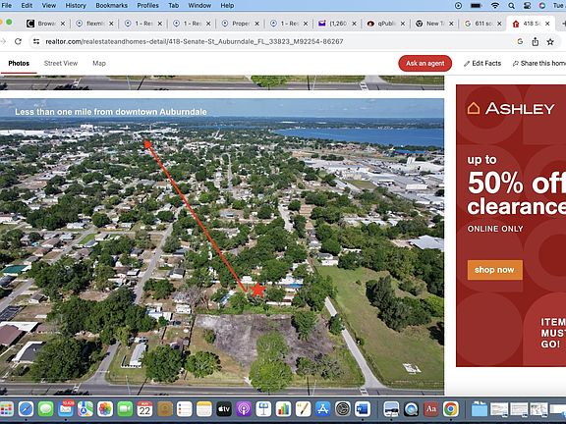Screen dimensions: 566x424
Task: Open Spotlight search in the menu bar
Action: [x=512, y=6]
